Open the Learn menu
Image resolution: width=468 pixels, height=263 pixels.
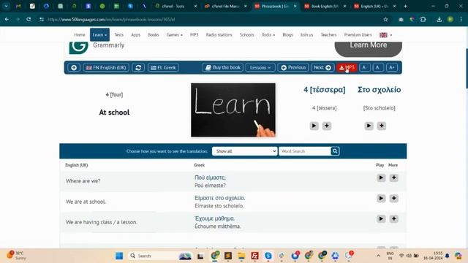(x=99, y=35)
